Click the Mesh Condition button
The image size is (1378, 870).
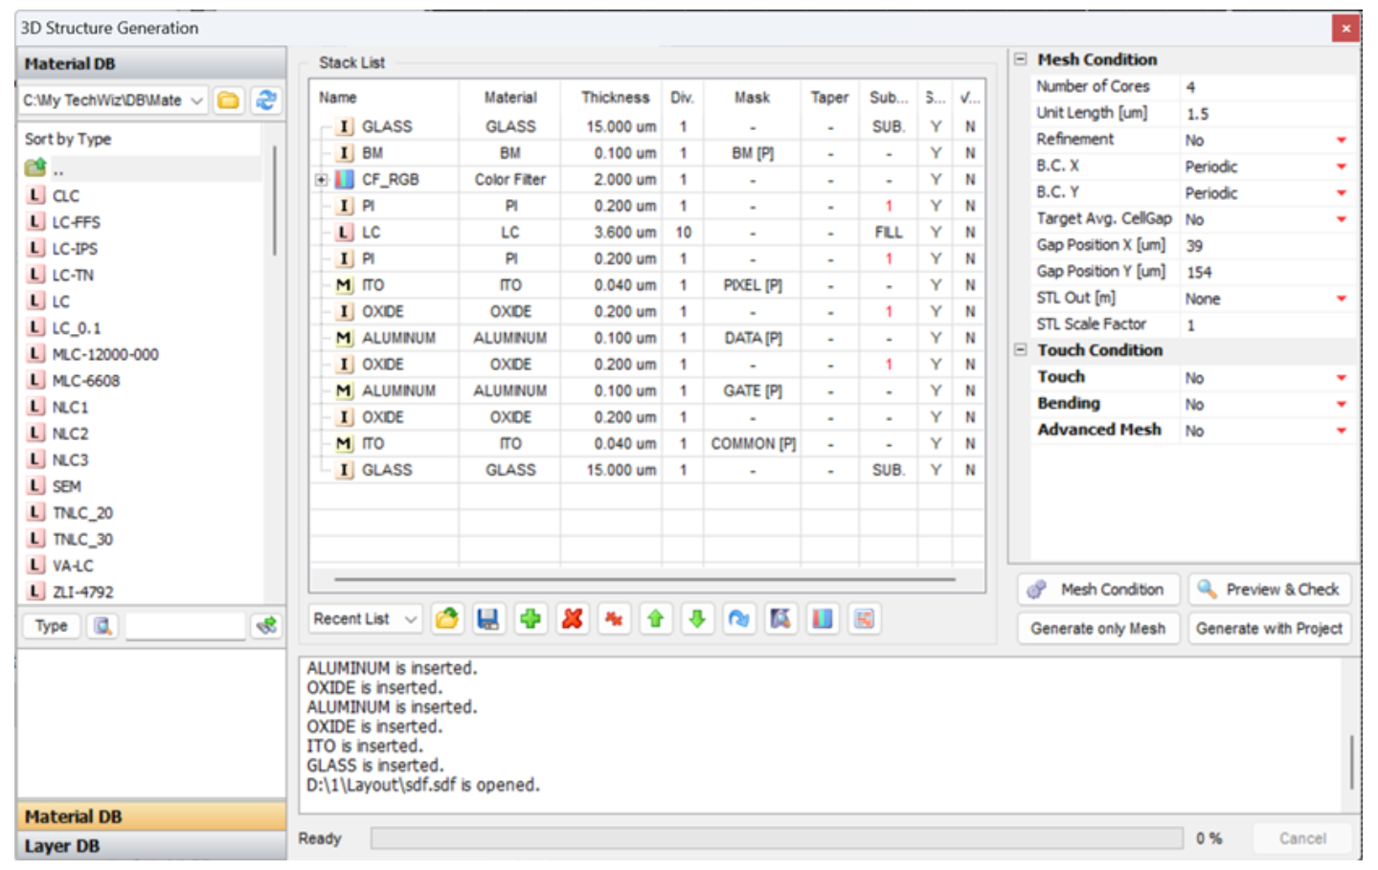(x=1097, y=590)
